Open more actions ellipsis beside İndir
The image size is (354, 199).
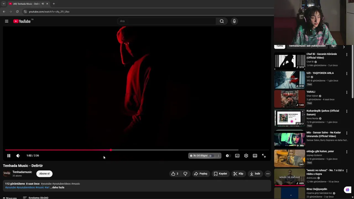(268, 174)
